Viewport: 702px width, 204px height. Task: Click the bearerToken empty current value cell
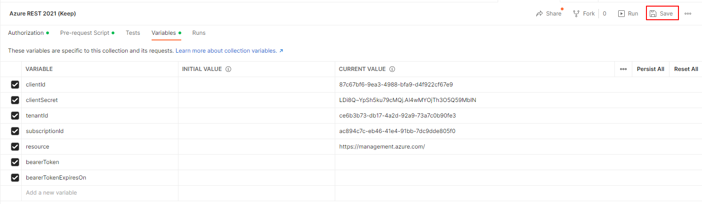(x=518, y=162)
